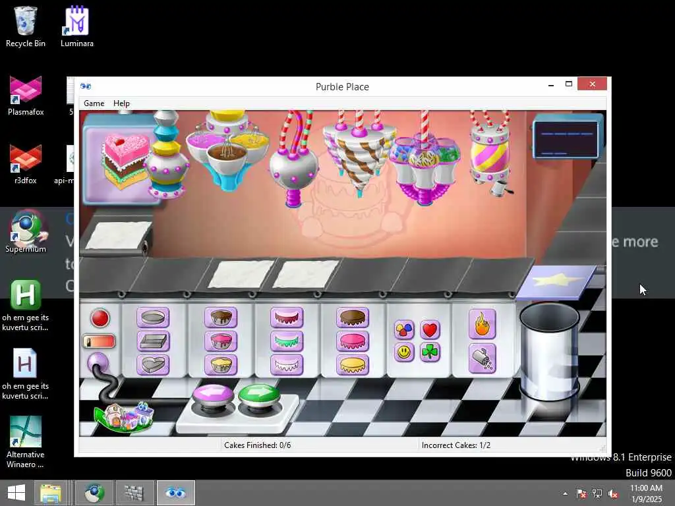Toggle the red conveyor speed switch

point(99,342)
